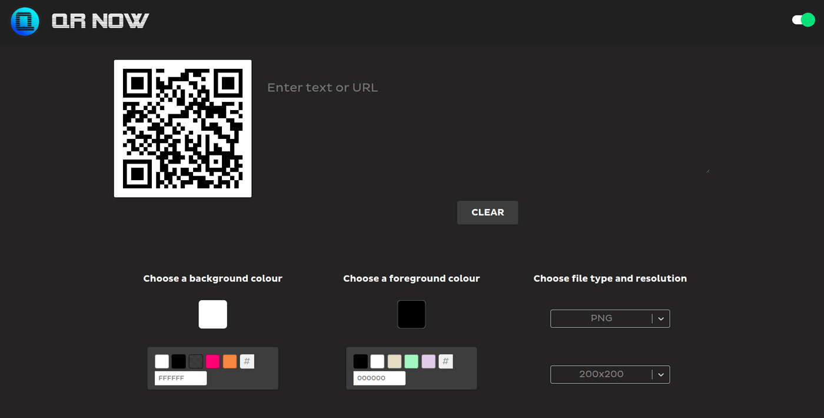
Task: Click the # symbol beside foreground swatches
Action: (x=446, y=361)
